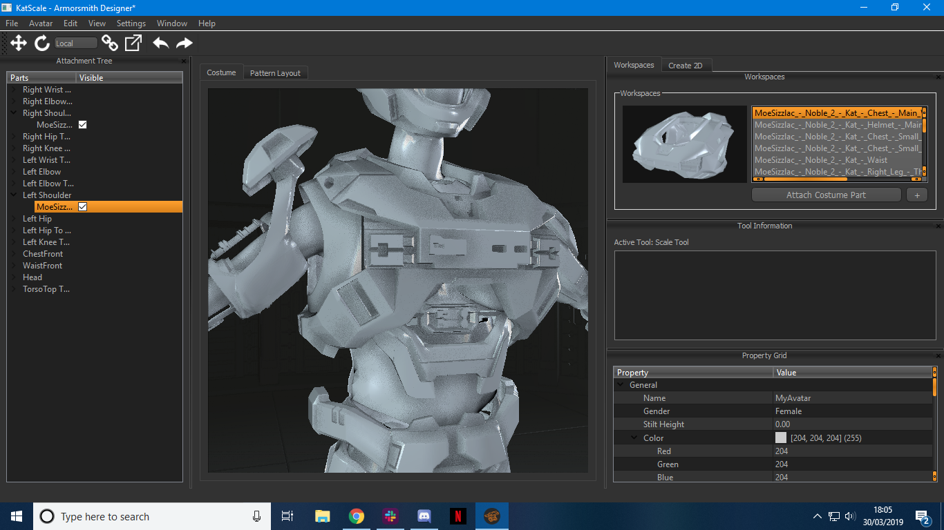
Task: Click the Attach Costume Part button
Action: coord(826,195)
